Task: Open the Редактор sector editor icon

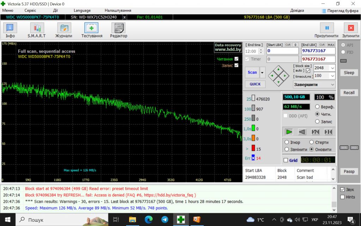Action: [118, 28]
